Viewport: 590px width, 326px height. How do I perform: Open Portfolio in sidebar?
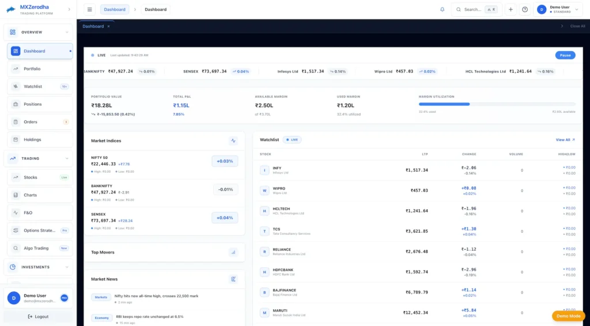[x=40, y=69]
